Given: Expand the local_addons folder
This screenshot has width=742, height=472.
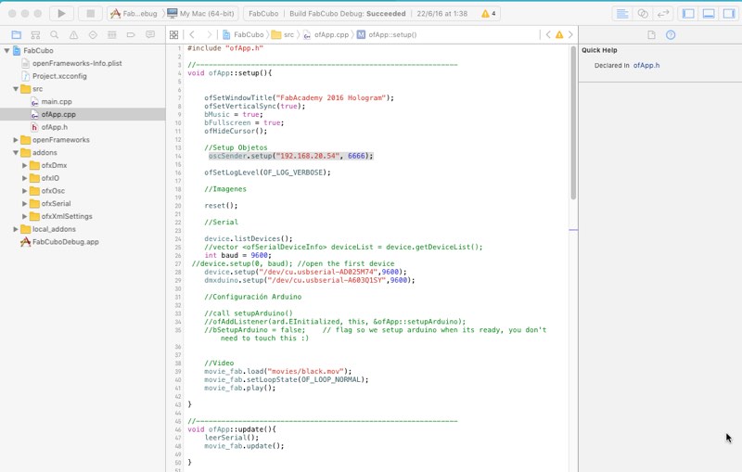Looking at the screenshot, I should click(x=16, y=229).
